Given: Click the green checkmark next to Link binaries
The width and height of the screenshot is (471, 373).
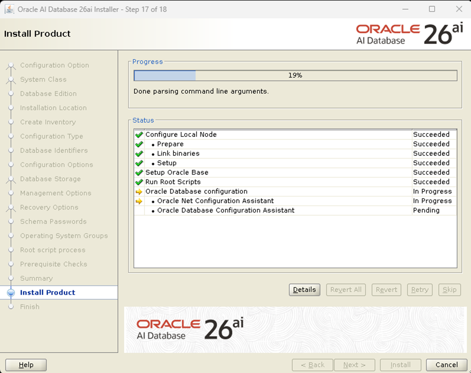Looking at the screenshot, I should [x=139, y=153].
